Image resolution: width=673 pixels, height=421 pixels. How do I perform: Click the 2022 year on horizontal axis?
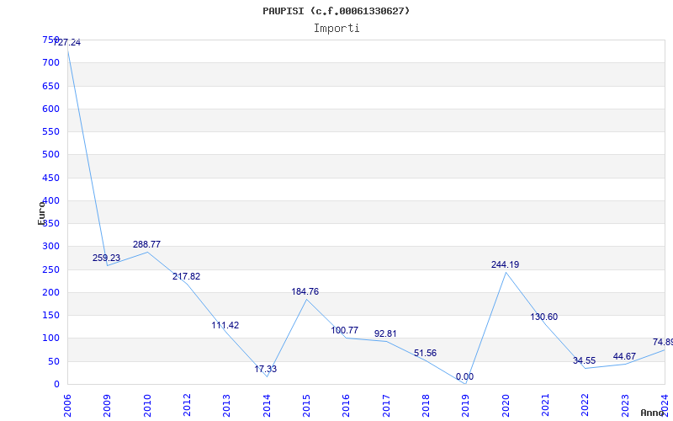(x=585, y=405)
